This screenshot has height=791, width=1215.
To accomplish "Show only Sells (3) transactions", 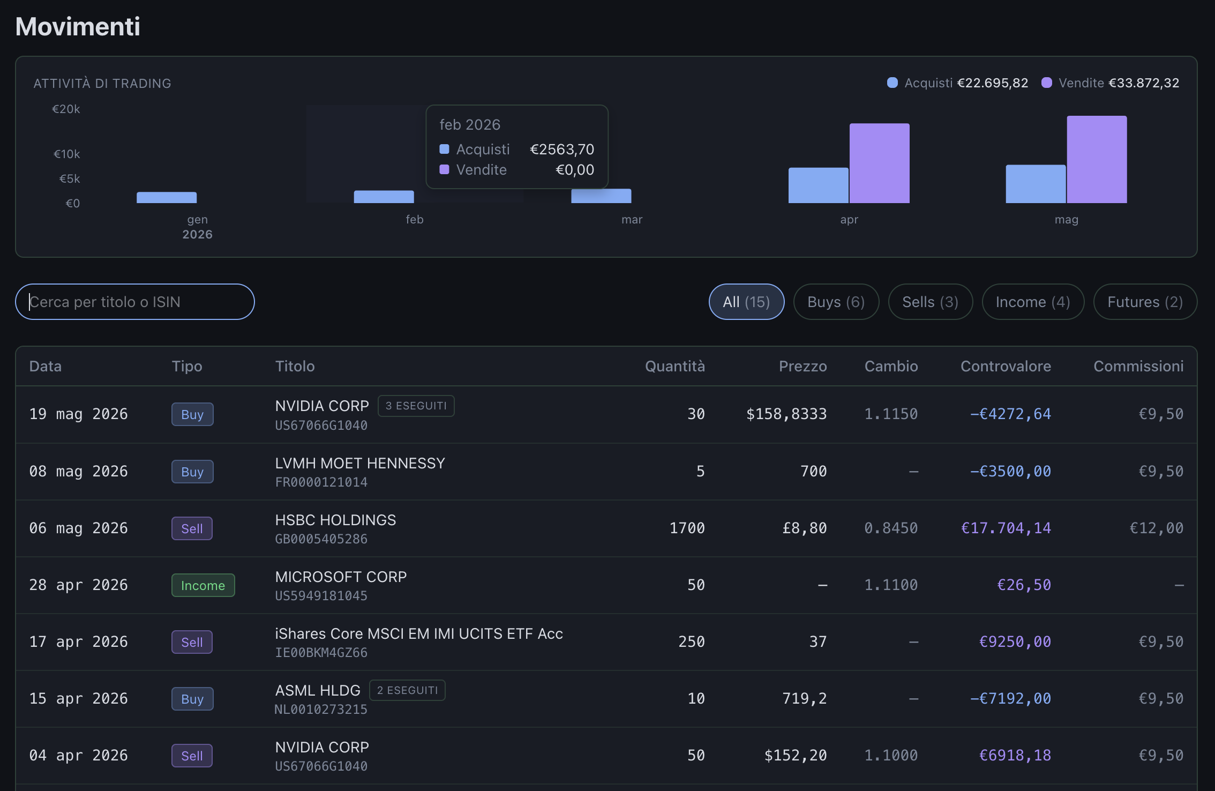I will click(930, 302).
